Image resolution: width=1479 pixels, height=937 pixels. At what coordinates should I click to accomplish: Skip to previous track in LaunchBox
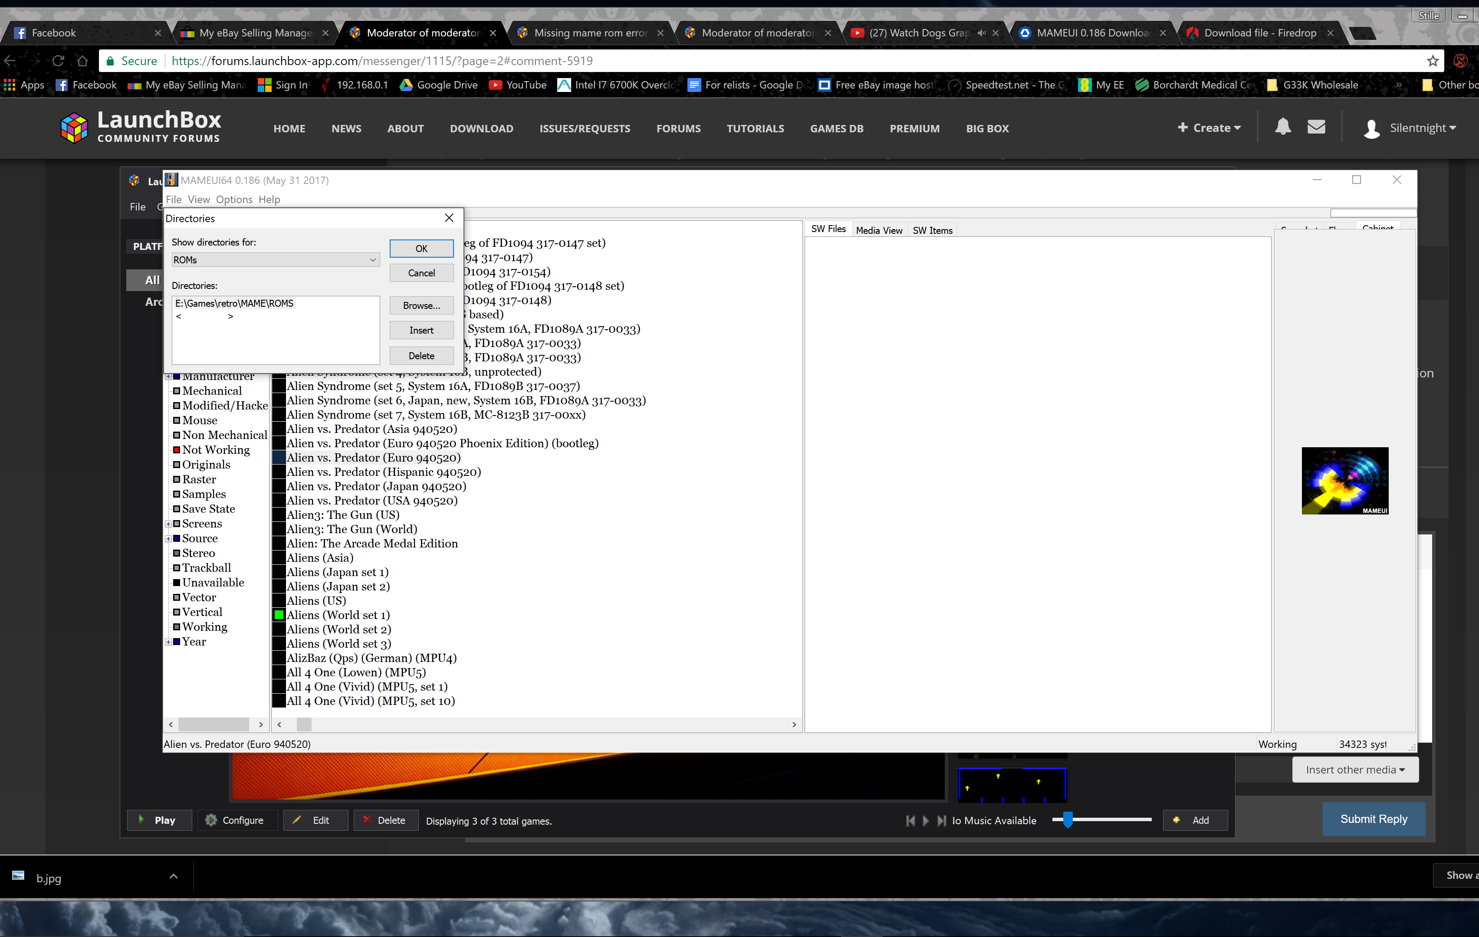[x=910, y=820]
